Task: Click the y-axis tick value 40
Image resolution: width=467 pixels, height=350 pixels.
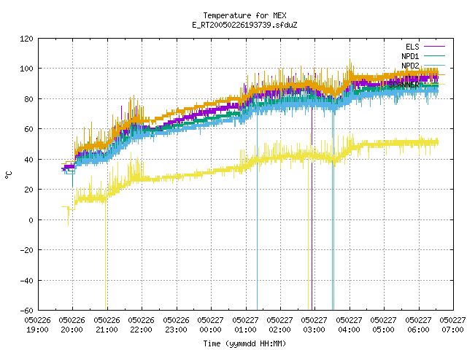Action: [29, 160]
